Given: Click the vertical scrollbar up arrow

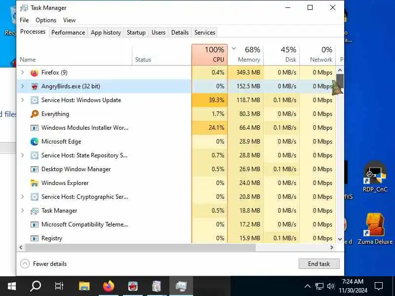Looking at the screenshot, I should click(340, 70).
